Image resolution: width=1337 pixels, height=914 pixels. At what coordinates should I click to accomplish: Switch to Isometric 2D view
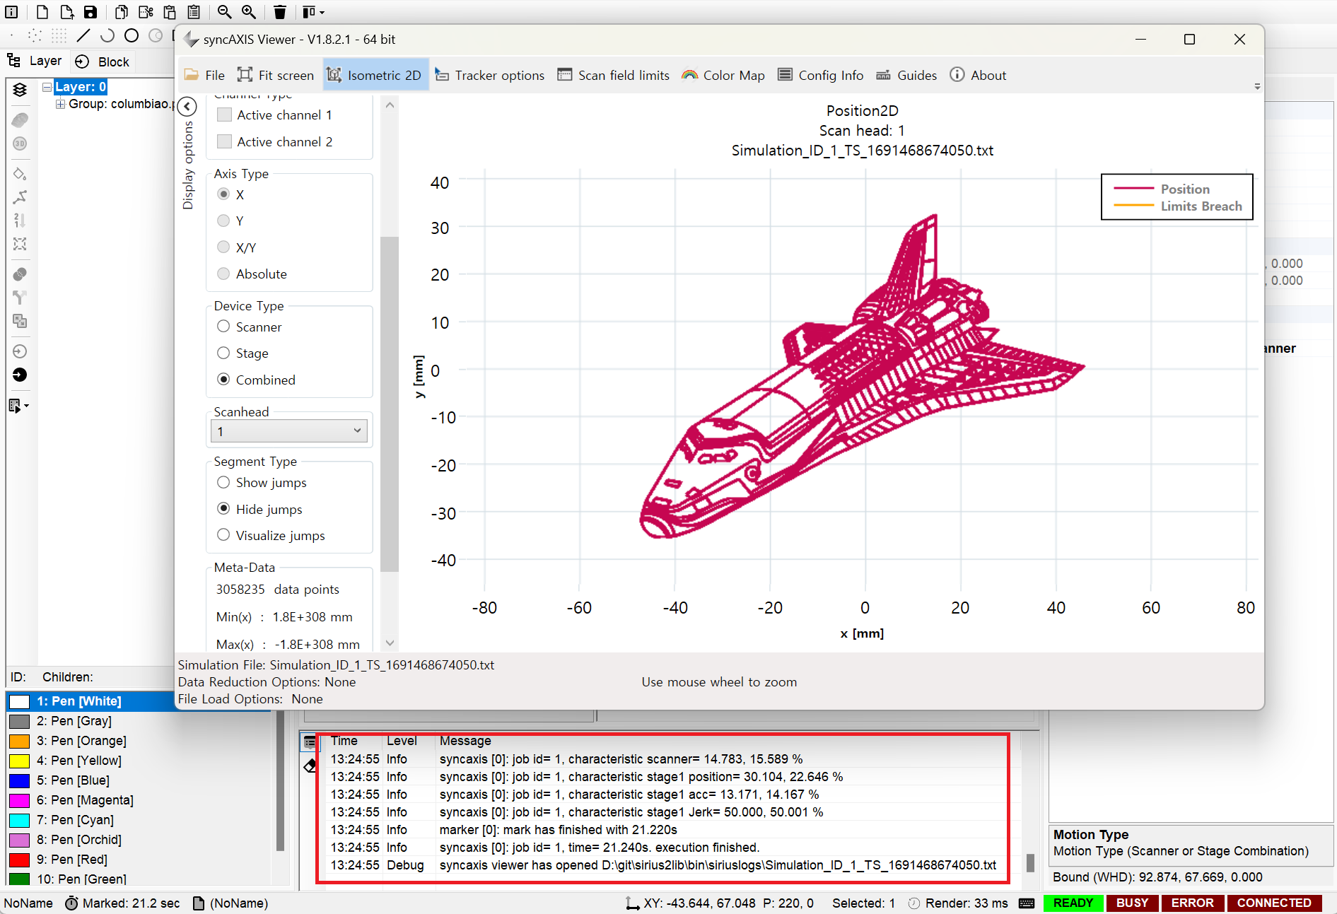pos(375,75)
